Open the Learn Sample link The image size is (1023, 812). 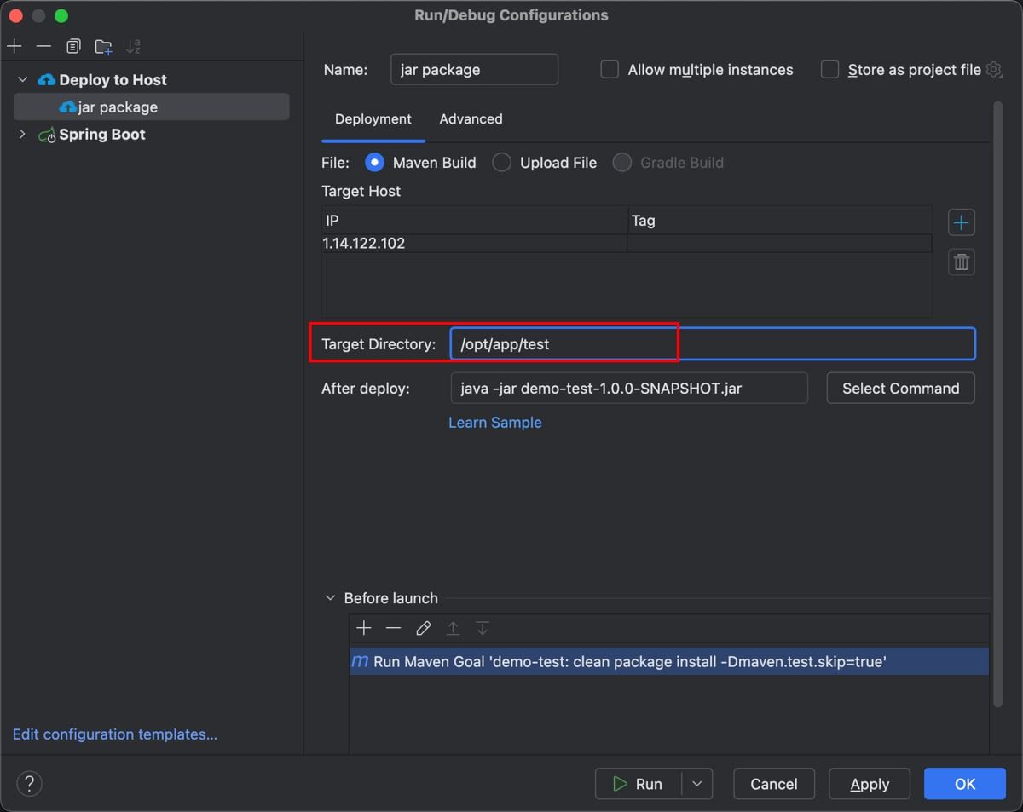coord(494,423)
